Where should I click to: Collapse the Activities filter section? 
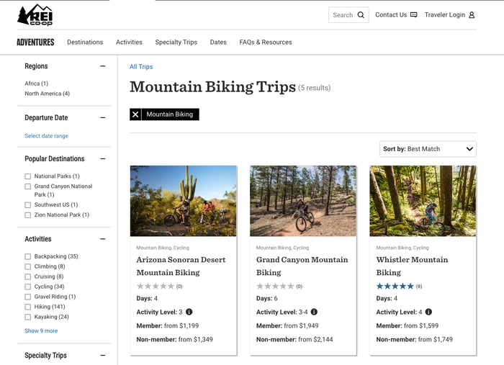(x=103, y=239)
